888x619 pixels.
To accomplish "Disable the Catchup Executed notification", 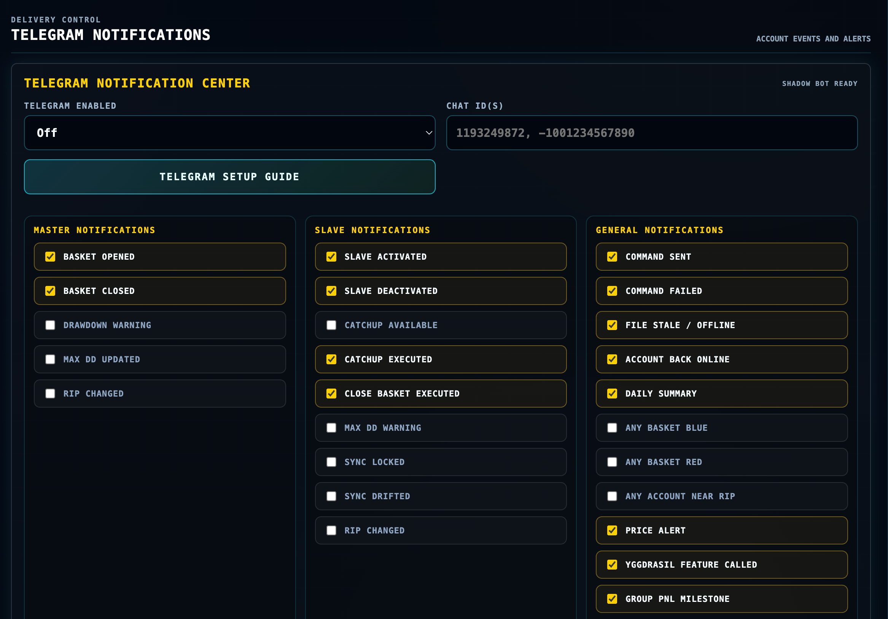I will click(x=331, y=359).
